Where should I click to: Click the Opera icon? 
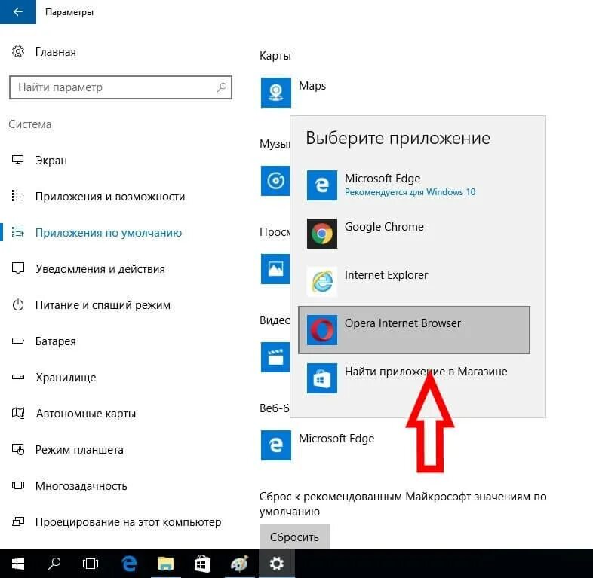[322, 330]
